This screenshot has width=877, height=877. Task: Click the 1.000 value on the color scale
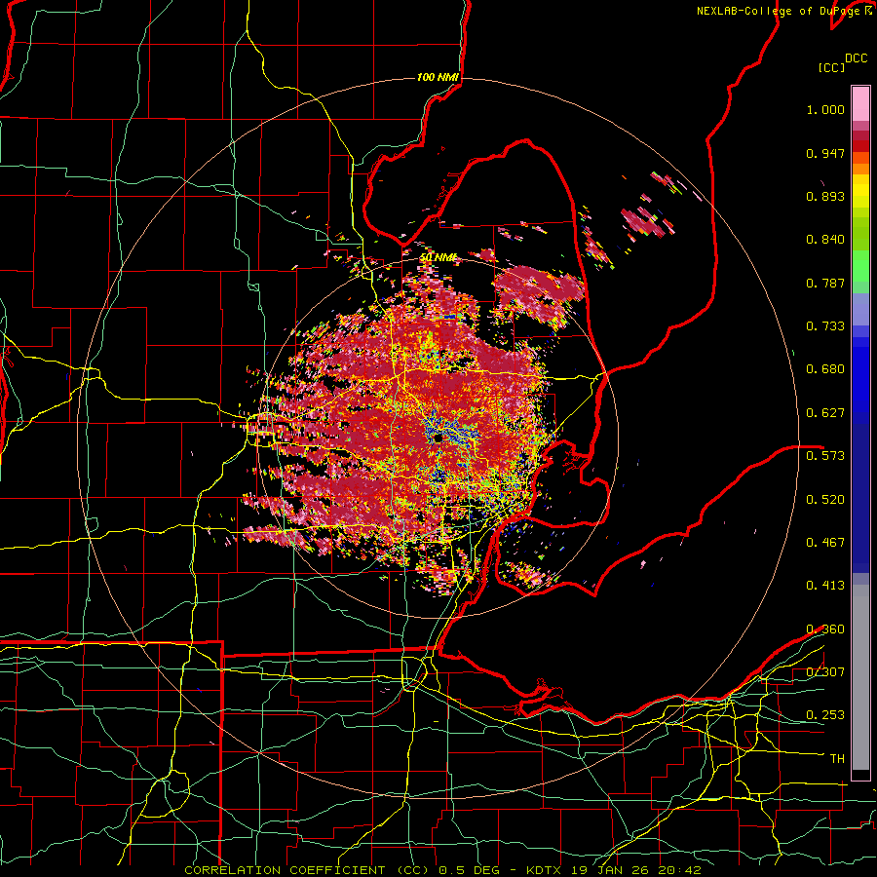click(825, 109)
